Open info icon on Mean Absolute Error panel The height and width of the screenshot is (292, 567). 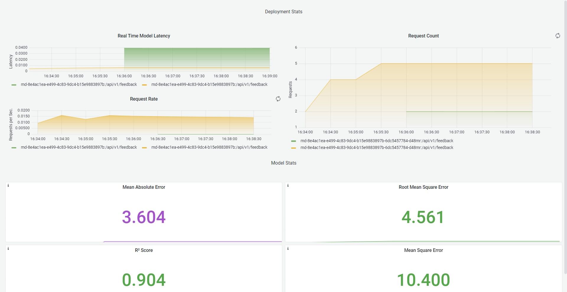point(8,186)
